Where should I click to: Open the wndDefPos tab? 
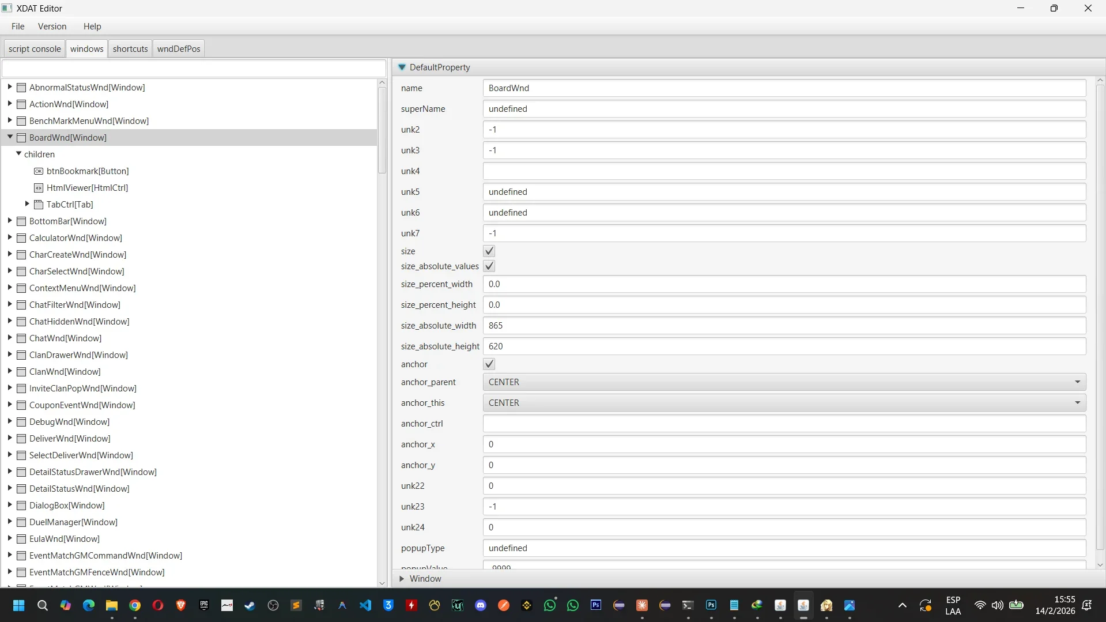pyautogui.click(x=179, y=49)
